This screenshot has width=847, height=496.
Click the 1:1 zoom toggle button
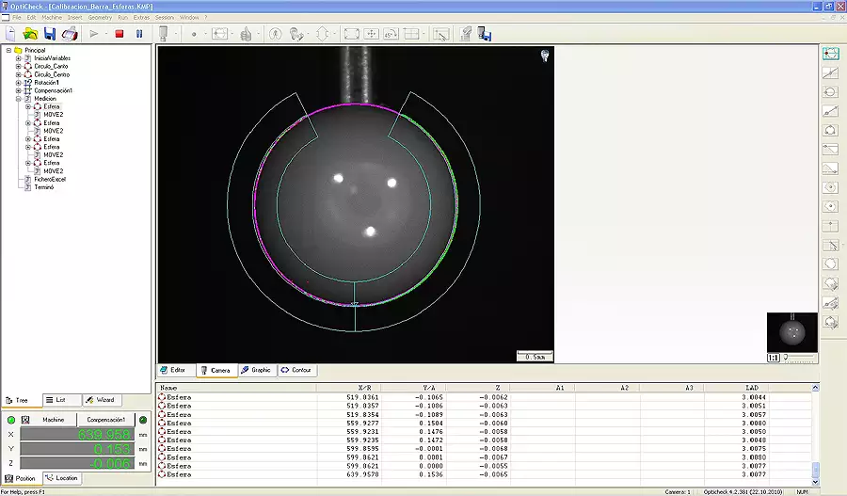click(x=773, y=358)
